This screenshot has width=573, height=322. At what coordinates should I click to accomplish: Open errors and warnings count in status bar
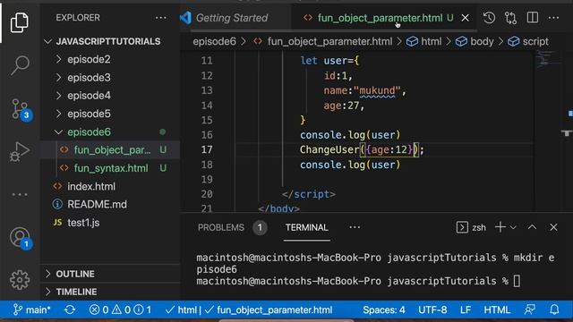click(x=120, y=310)
